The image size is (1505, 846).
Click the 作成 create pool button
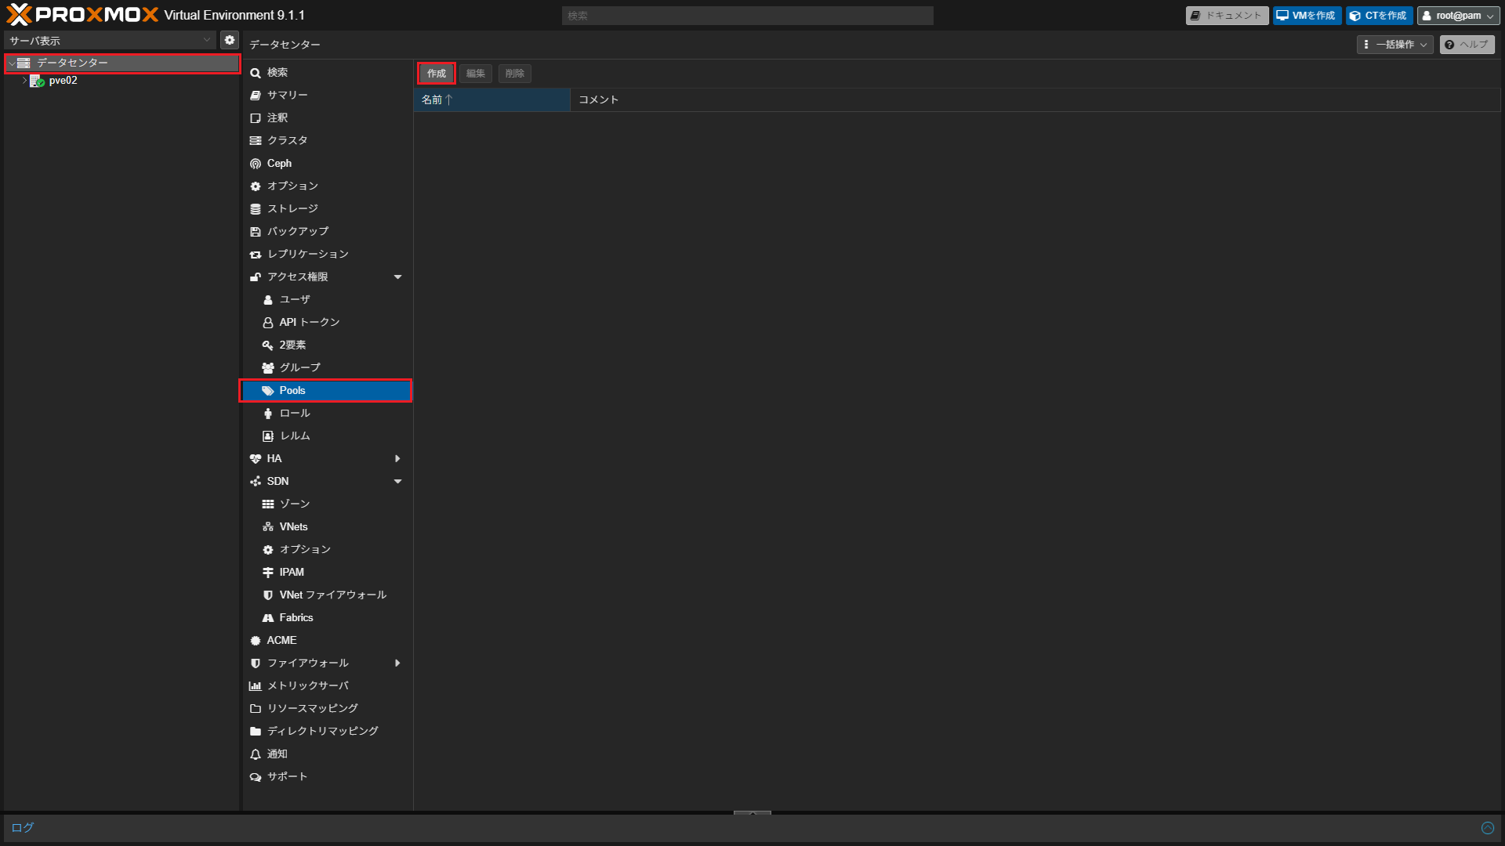click(436, 74)
